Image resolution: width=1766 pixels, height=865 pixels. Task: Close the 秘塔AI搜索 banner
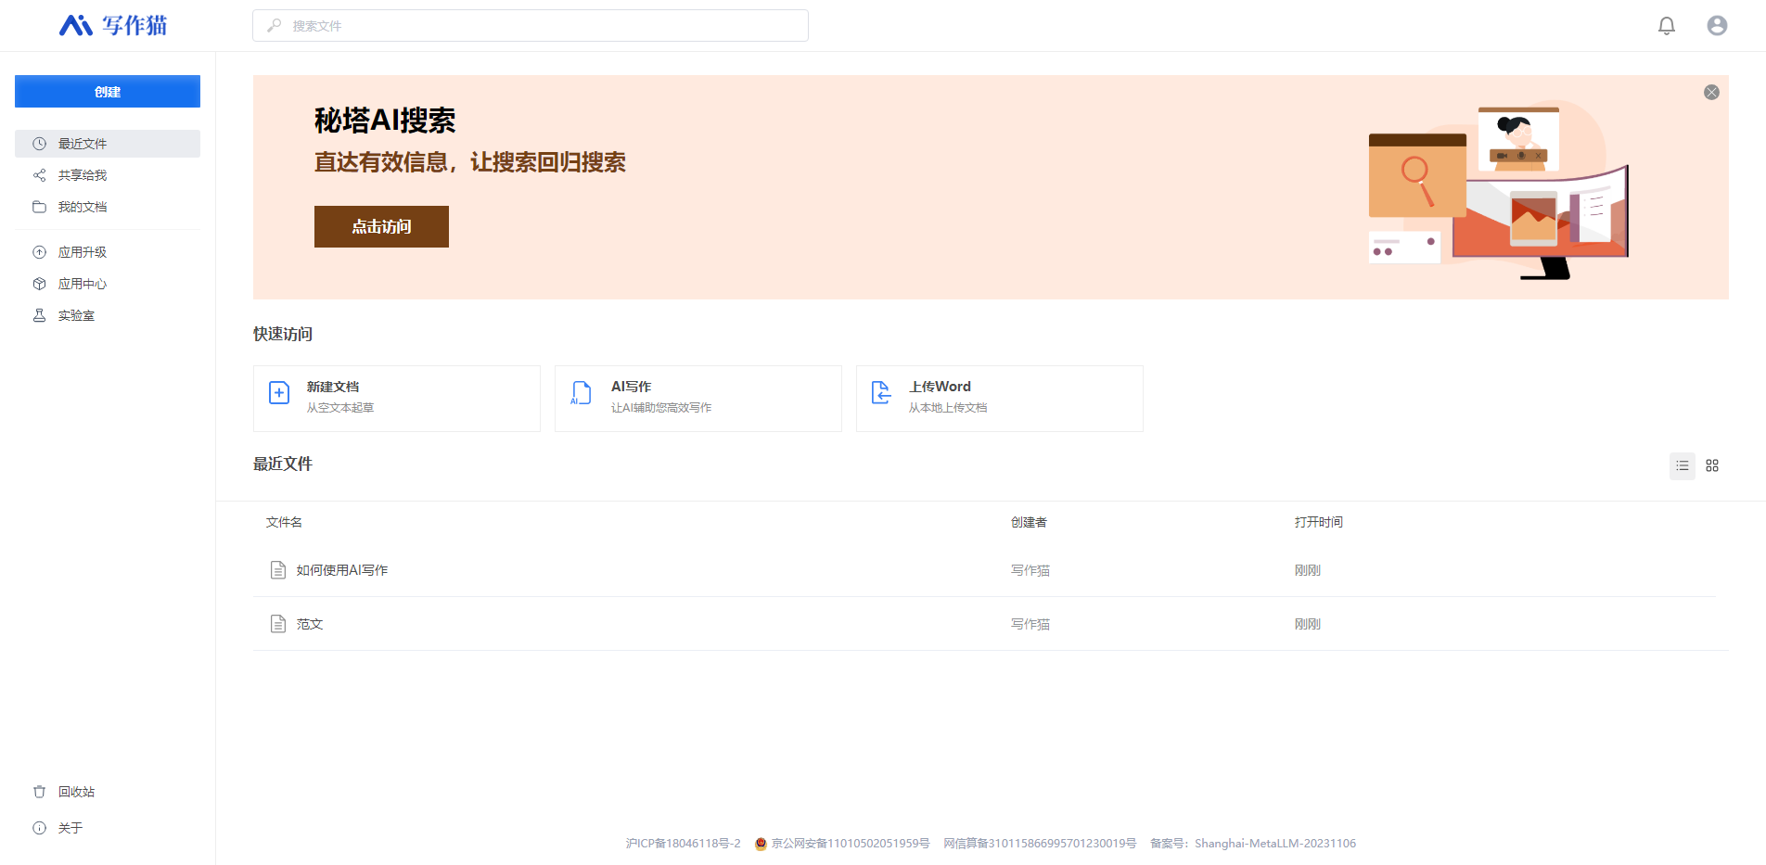pos(1711,92)
